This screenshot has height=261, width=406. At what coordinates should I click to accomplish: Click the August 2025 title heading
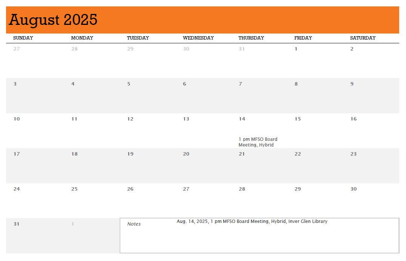pos(53,20)
